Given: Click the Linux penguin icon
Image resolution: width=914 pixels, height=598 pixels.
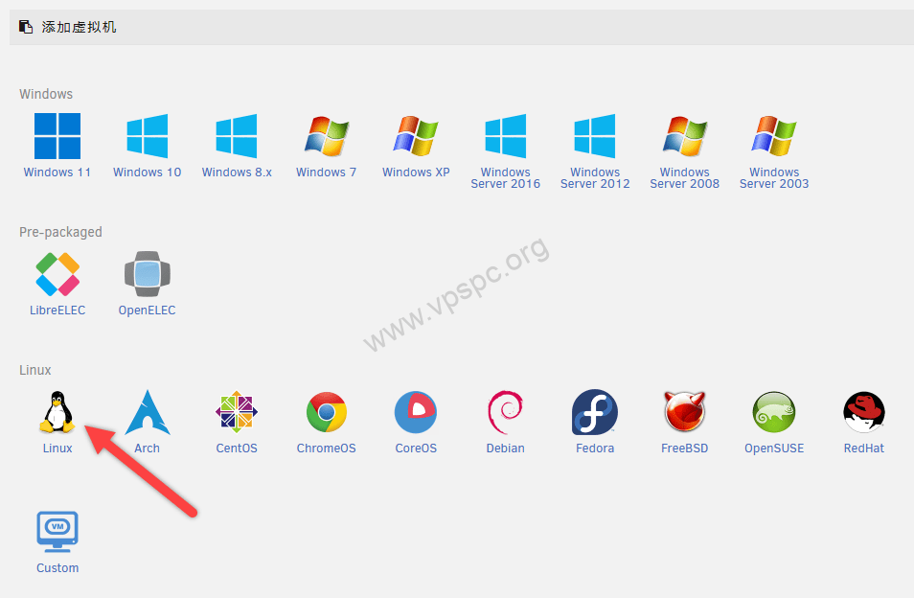Looking at the screenshot, I should [x=57, y=412].
